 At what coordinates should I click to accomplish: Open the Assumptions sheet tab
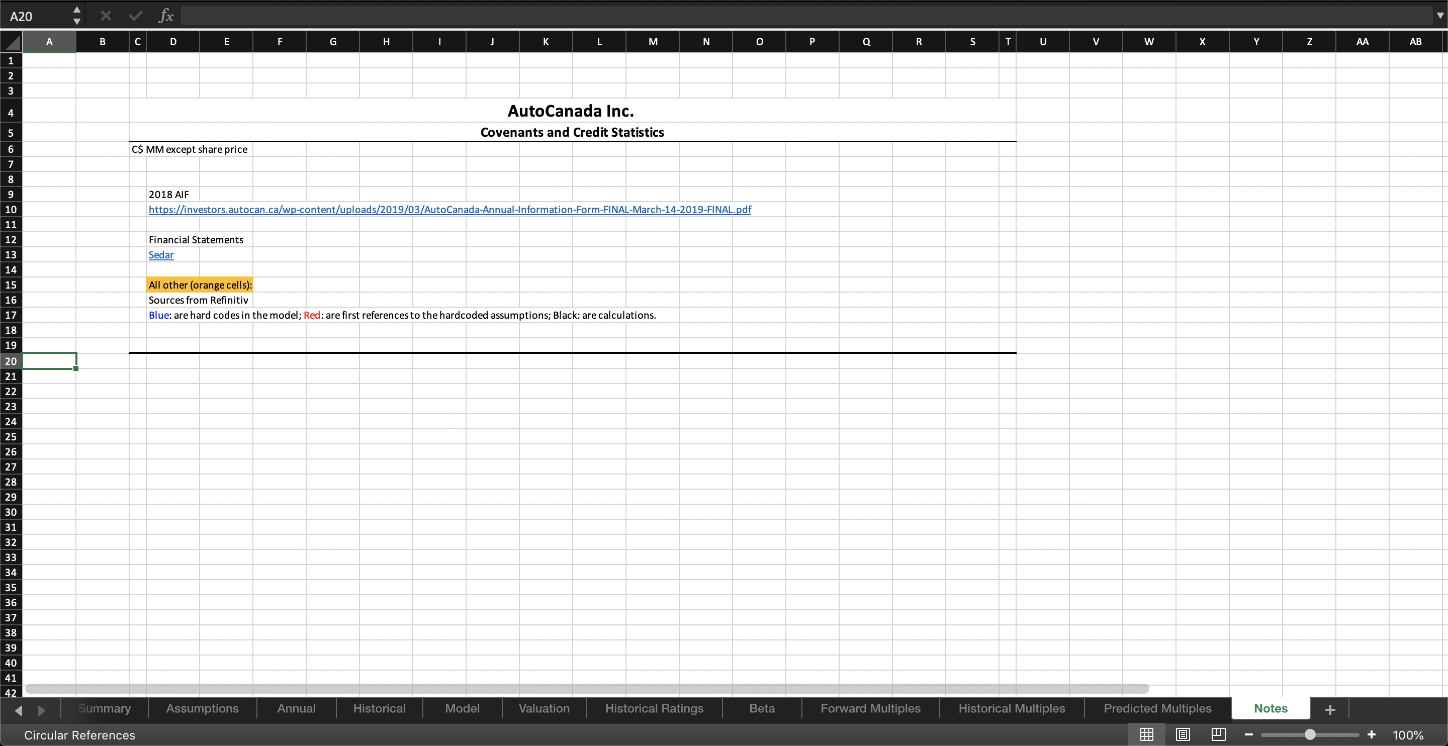pyautogui.click(x=202, y=708)
